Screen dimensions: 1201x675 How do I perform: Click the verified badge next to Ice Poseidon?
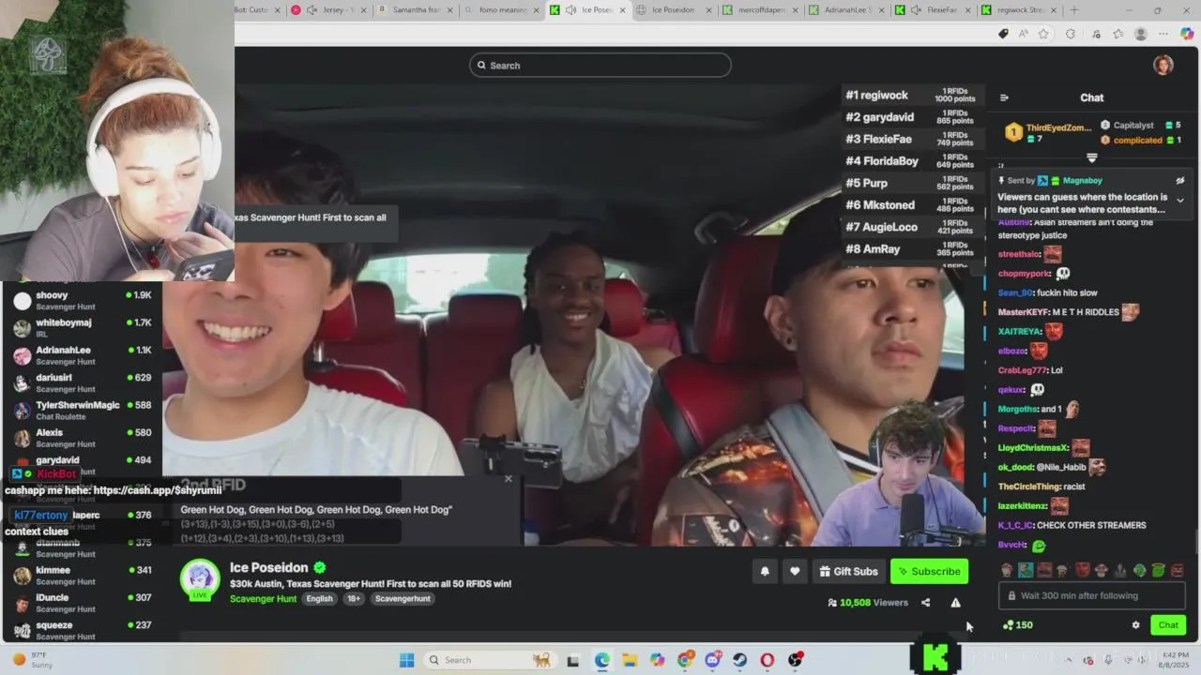coord(320,567)
